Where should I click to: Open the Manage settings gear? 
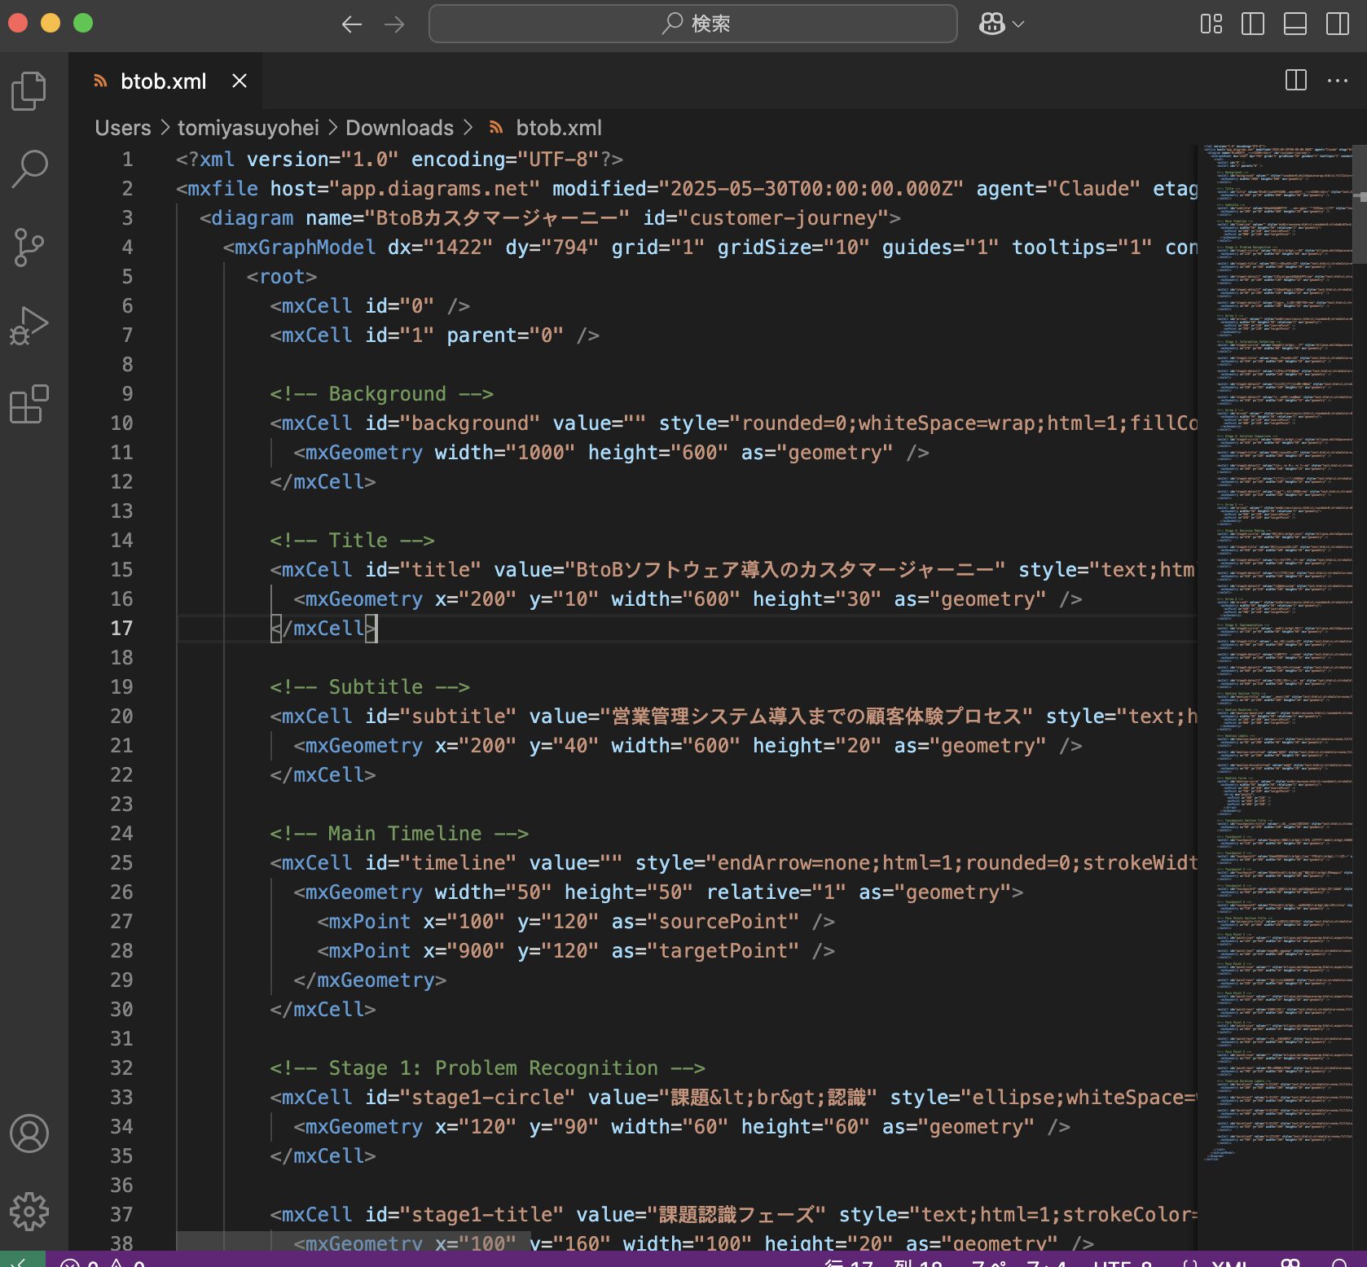[29, 1212]
